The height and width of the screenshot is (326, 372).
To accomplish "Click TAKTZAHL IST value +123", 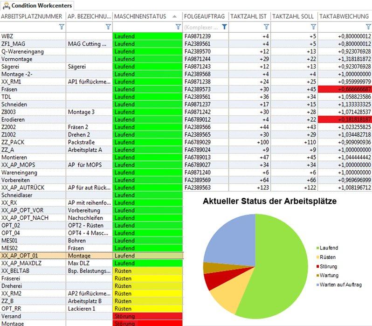I will 263,187.
